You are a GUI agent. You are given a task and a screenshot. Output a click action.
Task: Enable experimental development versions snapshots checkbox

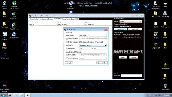[x=67, y=42]
